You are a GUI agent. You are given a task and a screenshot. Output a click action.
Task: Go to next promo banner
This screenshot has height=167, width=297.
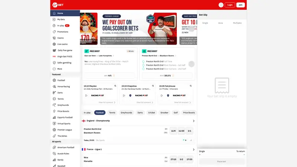click(x=192, y=29)
